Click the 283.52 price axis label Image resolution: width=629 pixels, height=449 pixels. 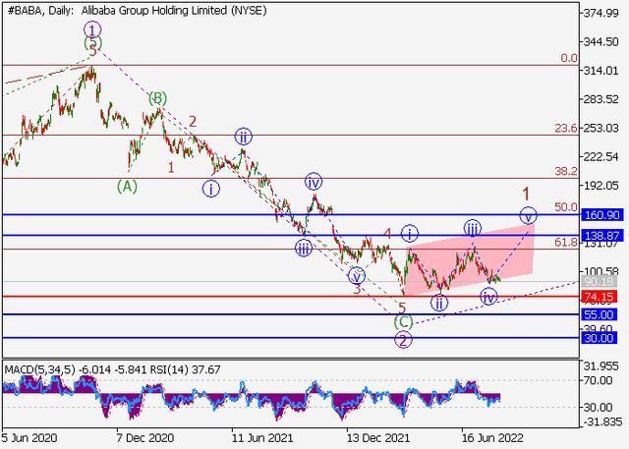600,99
